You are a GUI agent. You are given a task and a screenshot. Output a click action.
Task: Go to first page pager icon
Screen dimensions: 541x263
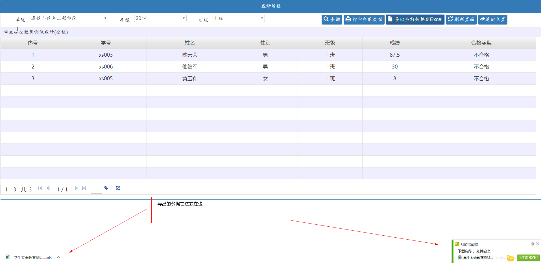click(x=40, y=188)
